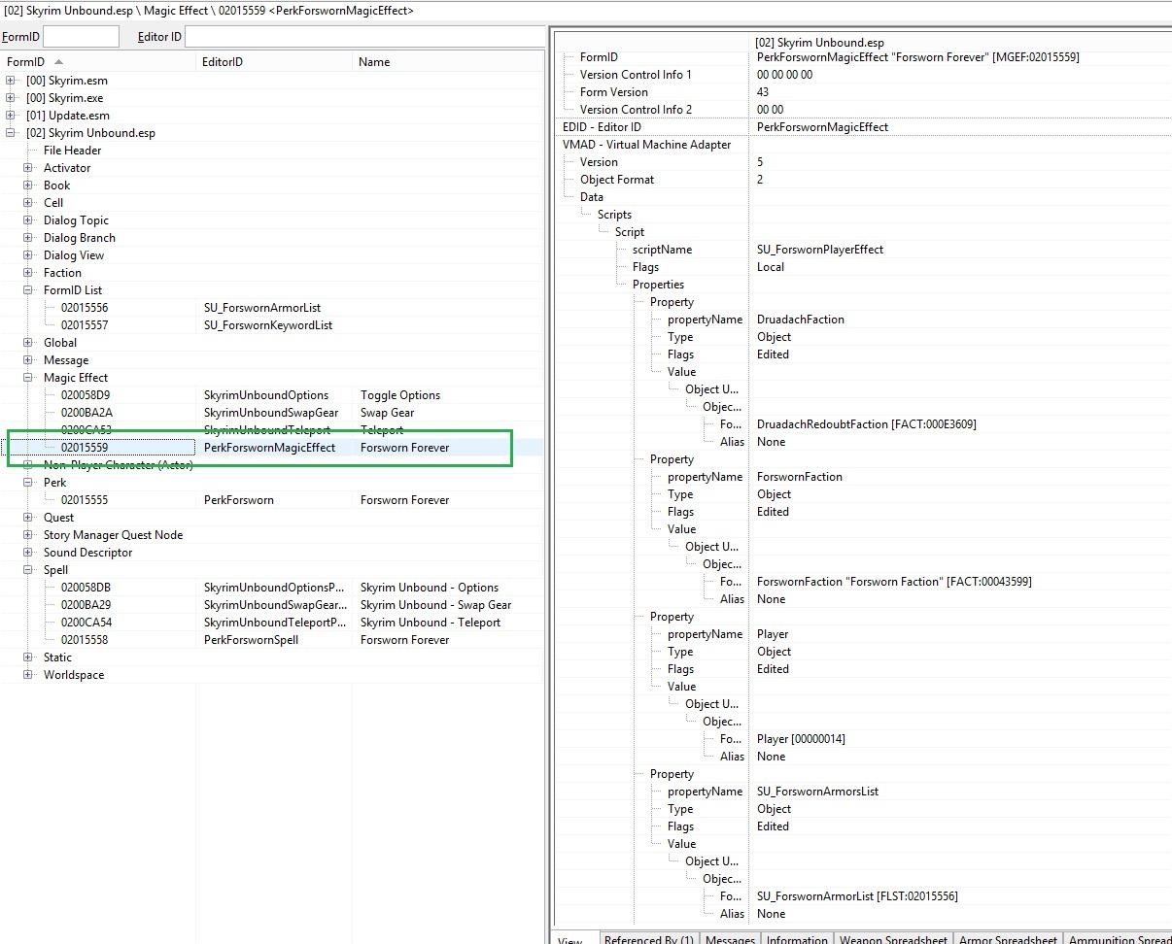Expand the Static group

pos(28,657)
